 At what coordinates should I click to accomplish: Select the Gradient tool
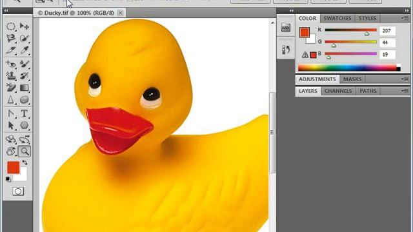click(x=25, y=88)
